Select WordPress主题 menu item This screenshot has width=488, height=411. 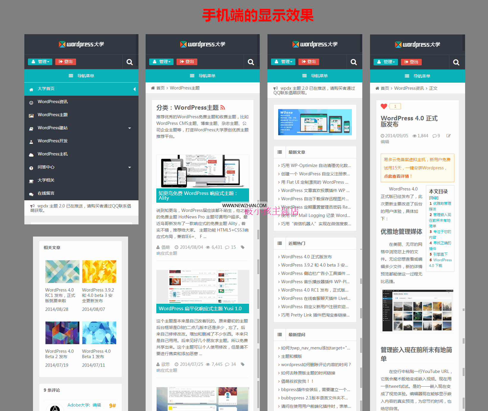pyautogui.click(x=81, y=115)
